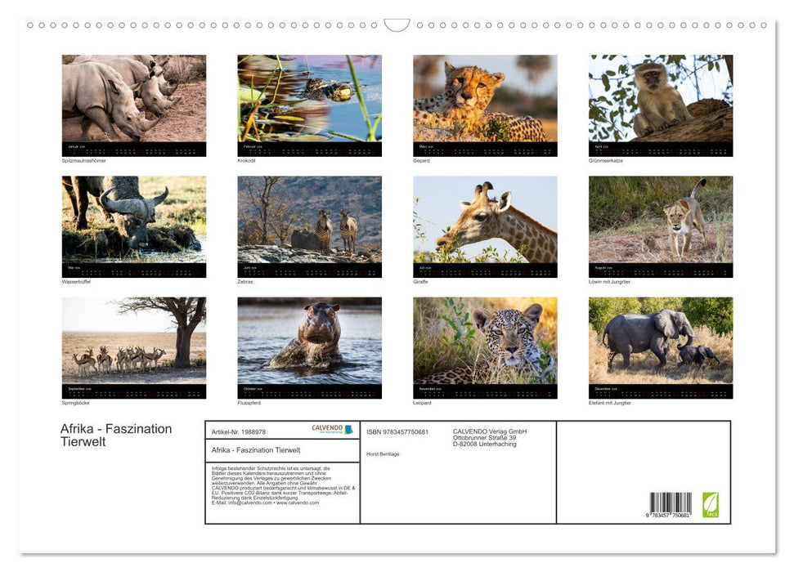
Task: Click the Flusspferd hippo photo
Action: tap(309, 343)
